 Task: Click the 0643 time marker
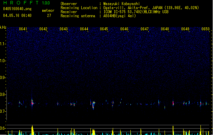point(64,29)
